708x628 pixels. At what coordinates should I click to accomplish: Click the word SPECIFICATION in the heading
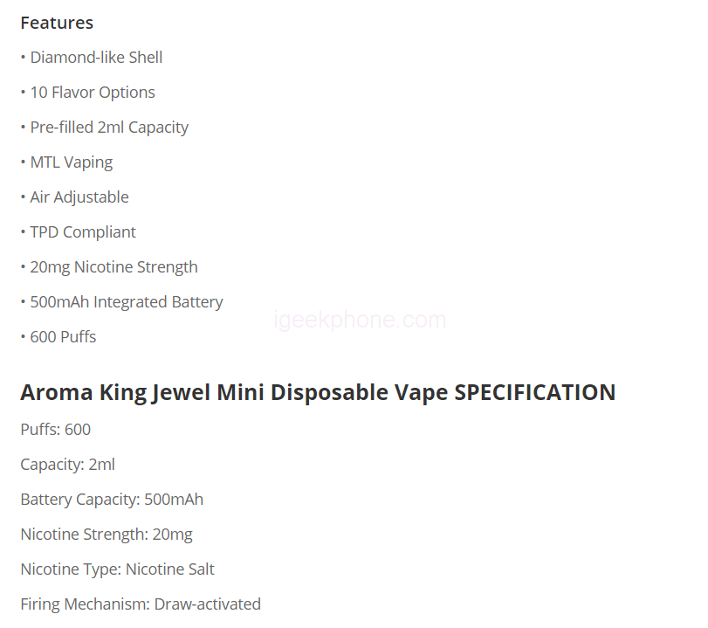click(534, 392)
